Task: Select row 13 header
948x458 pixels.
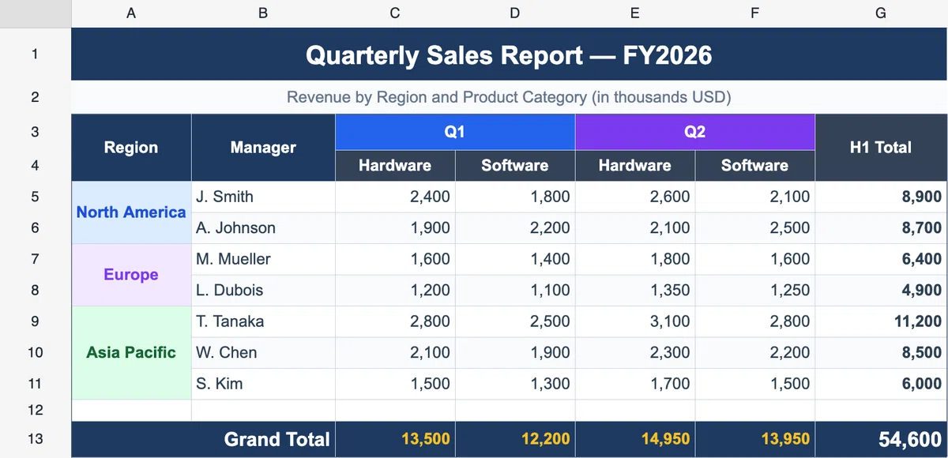Action: [35, 439]
